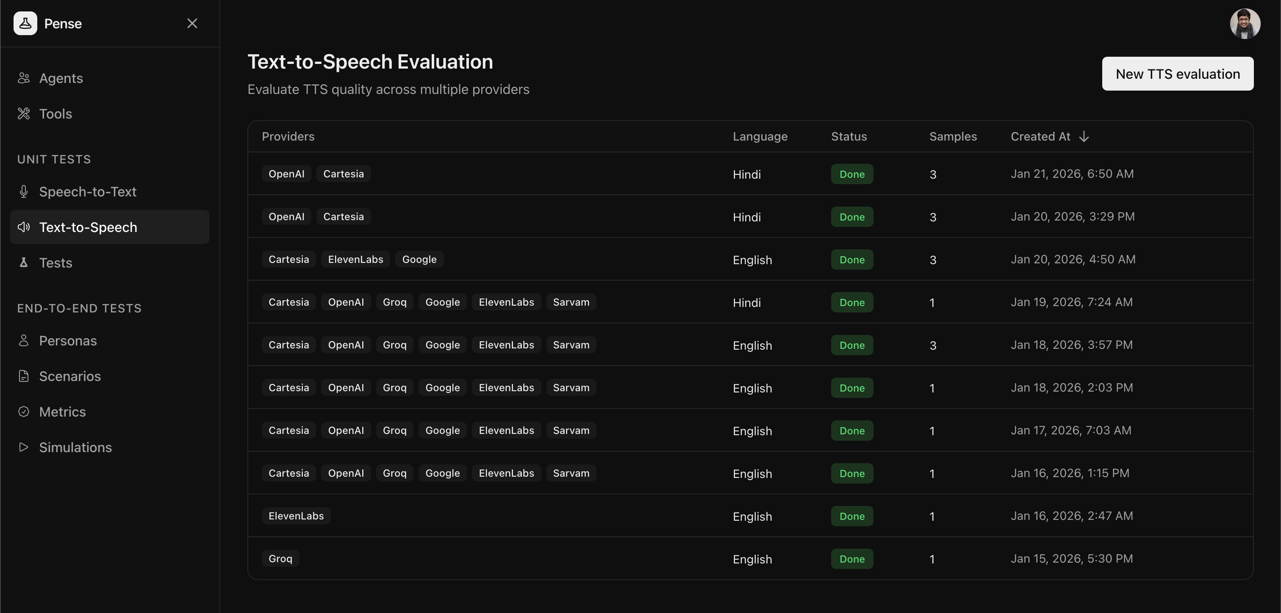
Task: Click the checkmark icon beside Metrics
Action: pyautogui.click(x=23, y=411)
